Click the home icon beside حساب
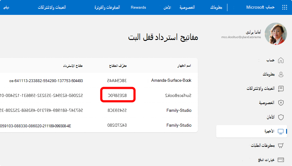This screenshot has width=292, height=166. coord(281,60)
